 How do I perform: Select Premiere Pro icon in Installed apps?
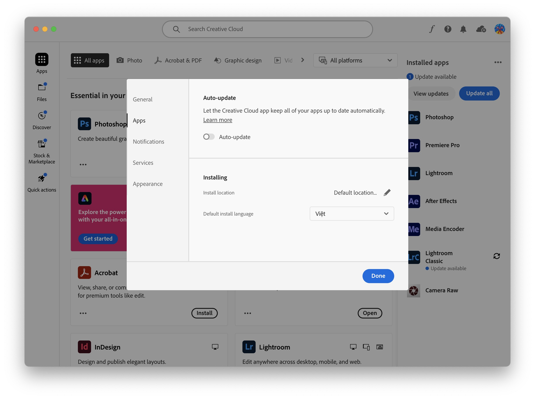pyautogui.click(x=414, y=145)
